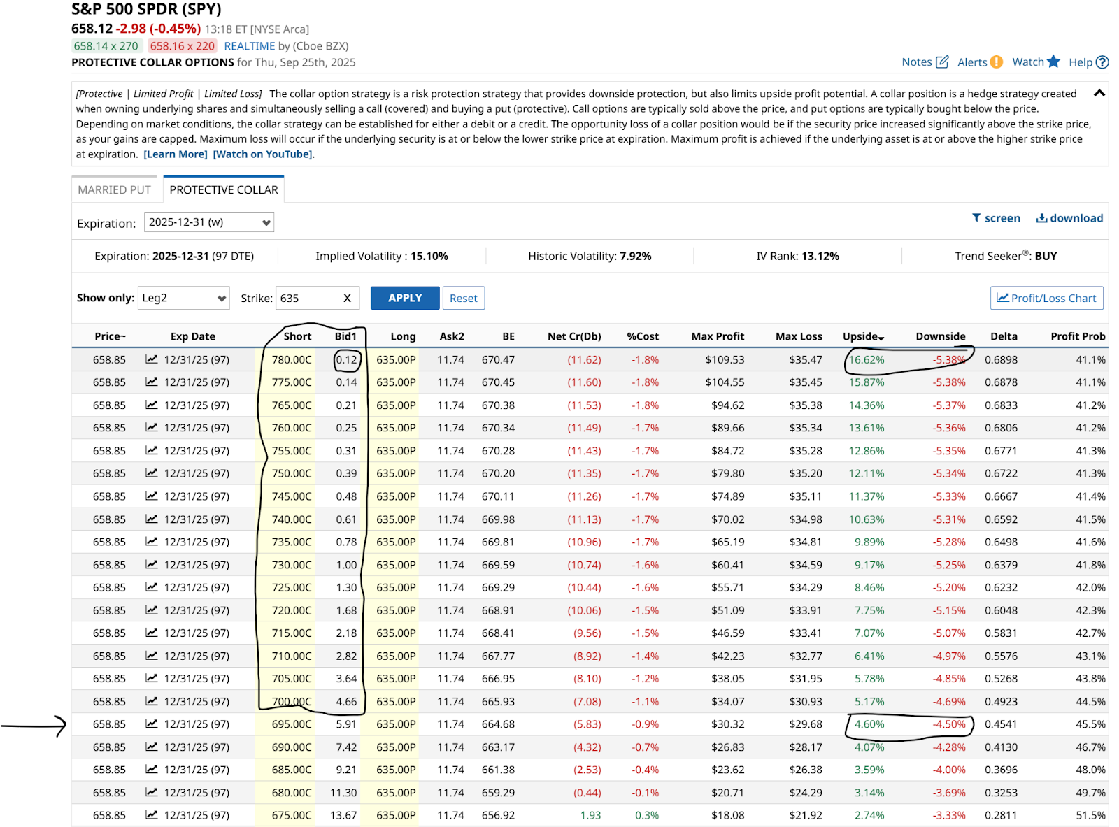1119x827 pixels.
Task: Sort by Profit Prob column header
Action: pos(1078,336)
